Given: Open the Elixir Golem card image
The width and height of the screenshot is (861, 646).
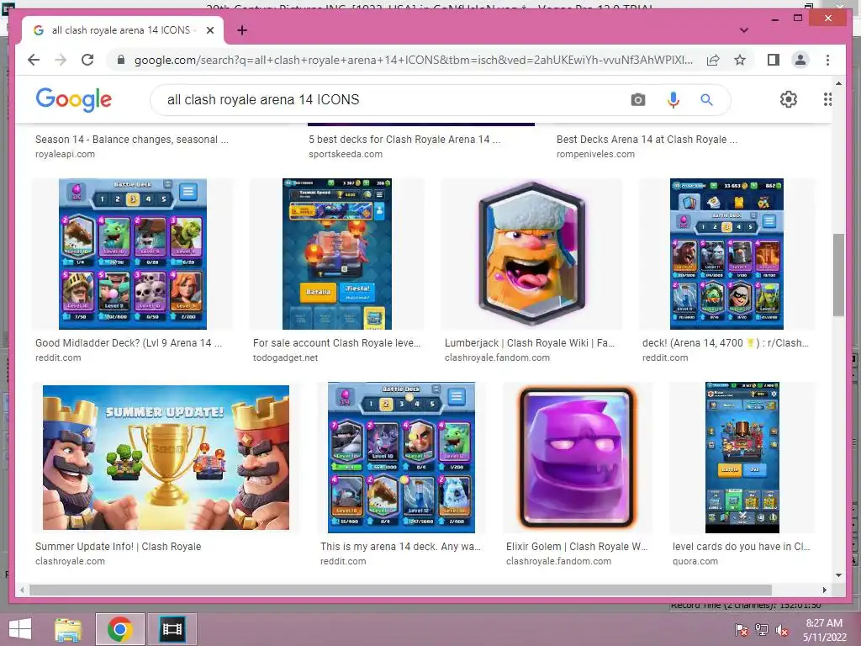Looking at the screenshot, I should 577,458.
